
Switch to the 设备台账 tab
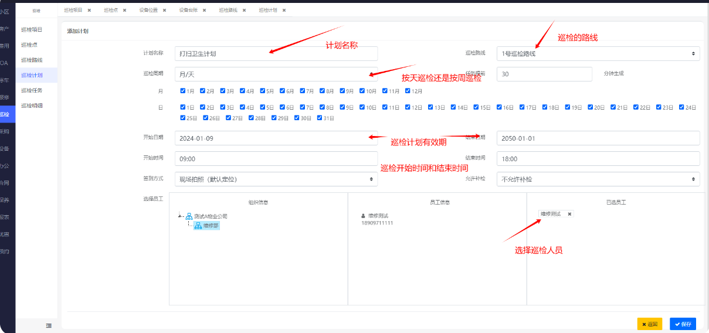click(188, 10)
